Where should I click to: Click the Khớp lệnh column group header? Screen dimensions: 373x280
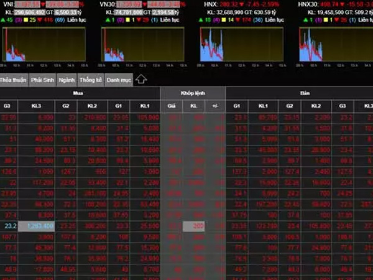(193, 93)
